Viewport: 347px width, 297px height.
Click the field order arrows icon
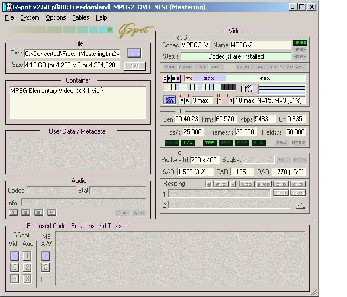click(249, 89)
